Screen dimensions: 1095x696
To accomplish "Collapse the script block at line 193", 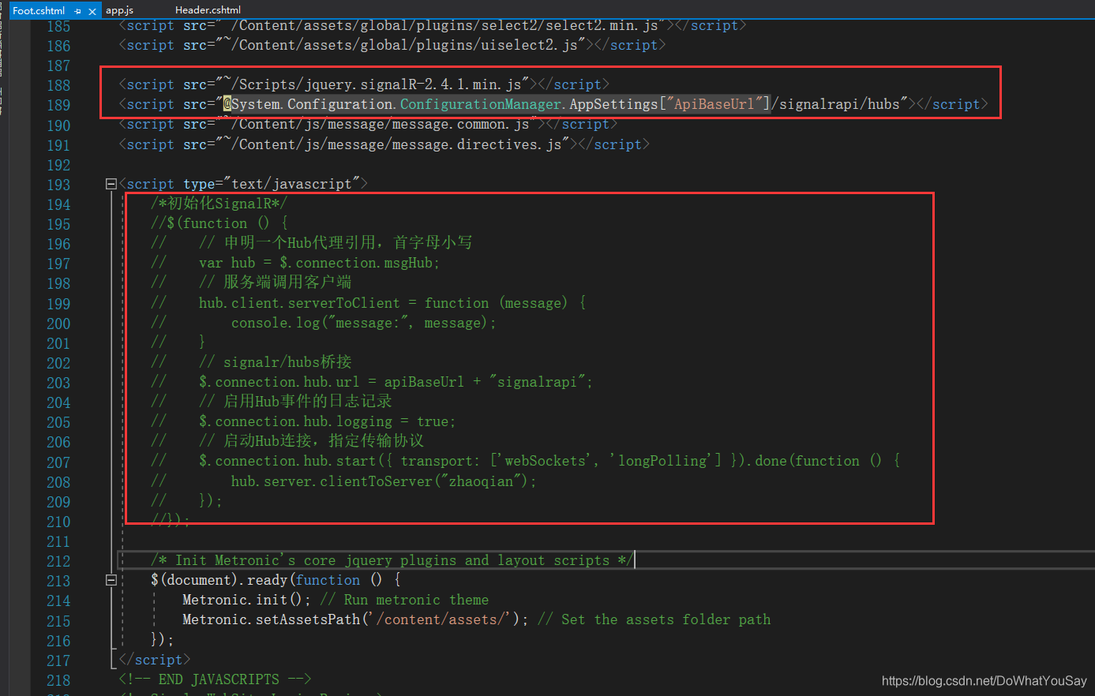I will pyautogui.click(x=111, y=183).
